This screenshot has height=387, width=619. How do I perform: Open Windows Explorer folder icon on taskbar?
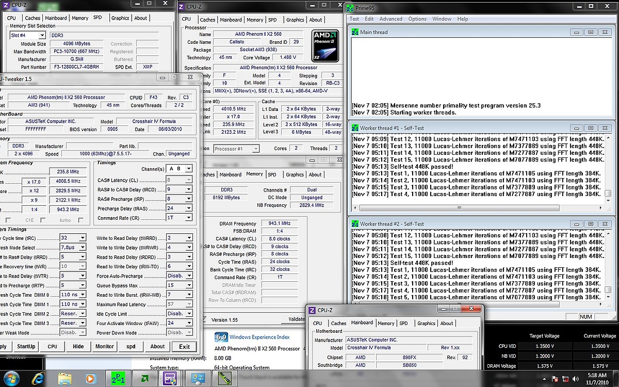pyautogui.click(x=65, y=379)
